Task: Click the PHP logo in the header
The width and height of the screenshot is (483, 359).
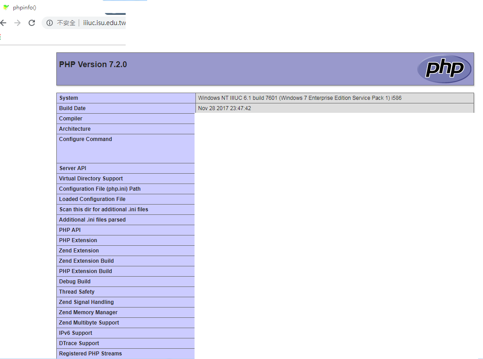Action: 444,69
